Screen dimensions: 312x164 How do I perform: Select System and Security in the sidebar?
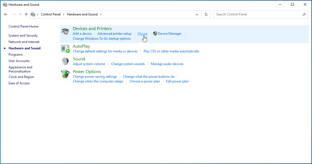(x=23, y=36)
